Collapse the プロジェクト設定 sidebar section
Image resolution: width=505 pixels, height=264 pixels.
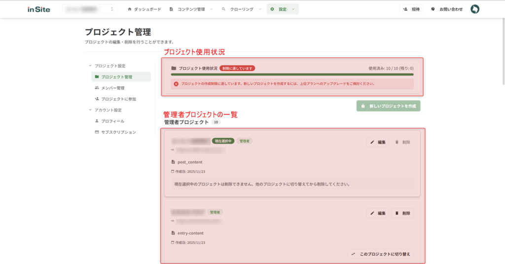[107, 66]
